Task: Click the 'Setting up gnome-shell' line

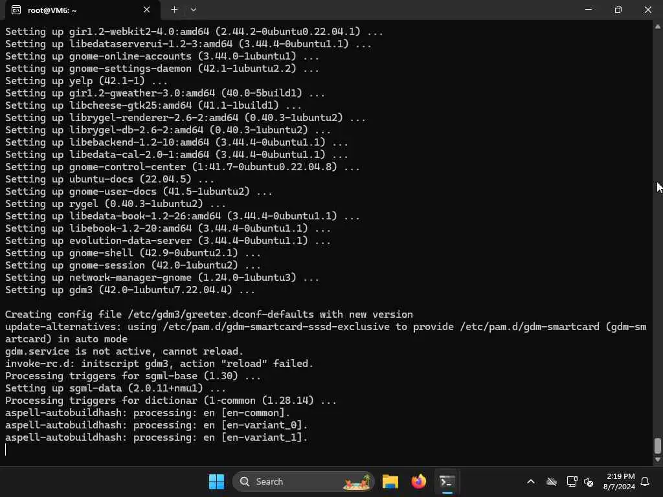Action: point(133,253)
